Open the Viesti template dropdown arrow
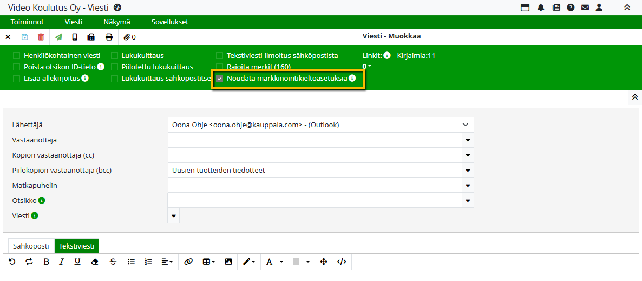This screenshot has height=281, width=642. pyautogui.click(x=174, y=215)
